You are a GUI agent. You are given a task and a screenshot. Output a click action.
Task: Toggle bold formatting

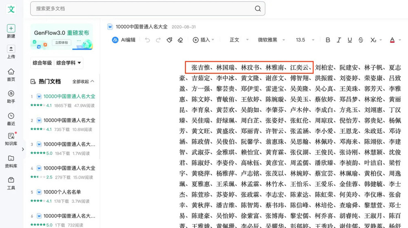tap(328, 40)
